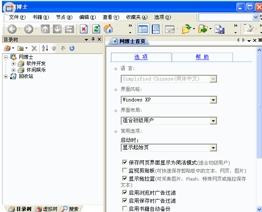Click the page scrollbar up arrow
Screen dimensions: 262x212
259,50
